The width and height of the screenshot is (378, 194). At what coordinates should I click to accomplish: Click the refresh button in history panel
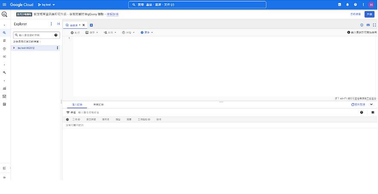pos(358,105)
